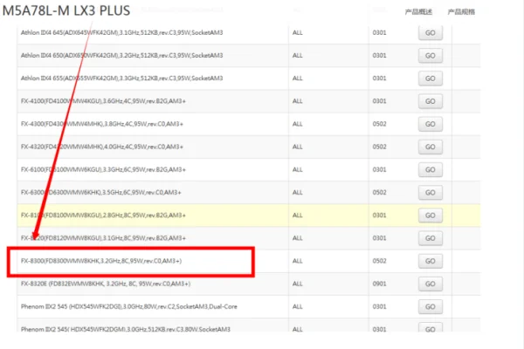Viewport: 524px width, 349px height.
Task: Click BIOS 0301 in Athlon IIX4 645 row
Action: (x=379, y=33)
